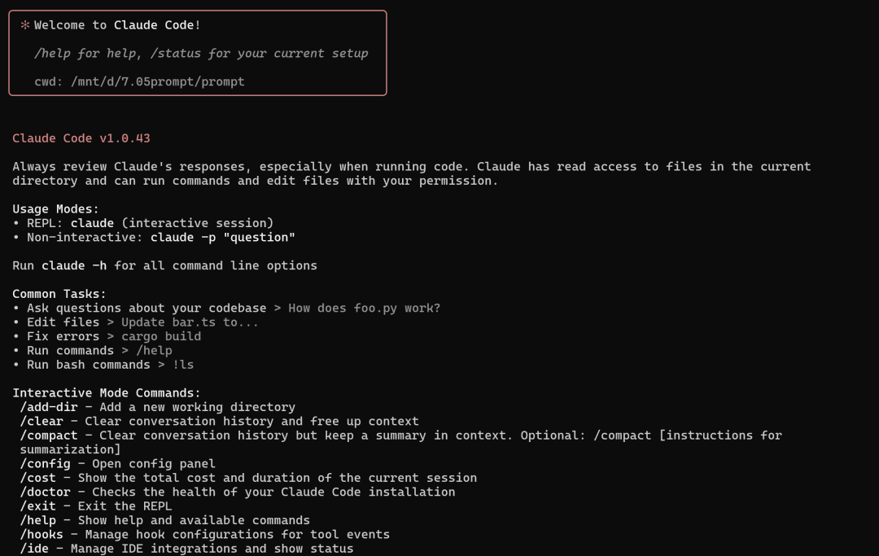879x556 pixels.
Task: Click the '!ls' bash command example
Action: point(183,365)
